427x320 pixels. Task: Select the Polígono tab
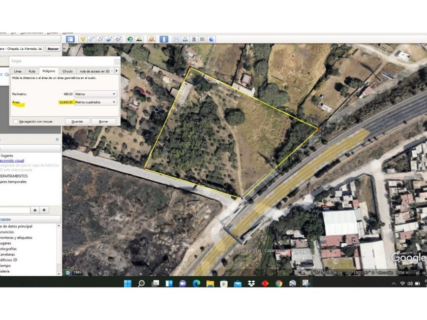[49, 71]
